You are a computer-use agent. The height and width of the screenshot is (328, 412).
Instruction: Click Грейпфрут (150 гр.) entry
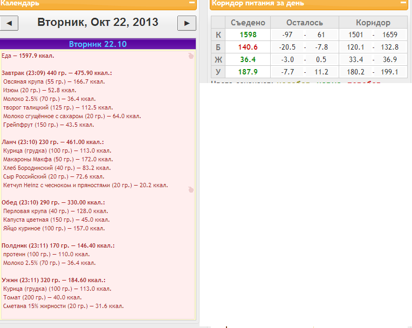pyautogui.click(x=49, y=125)
